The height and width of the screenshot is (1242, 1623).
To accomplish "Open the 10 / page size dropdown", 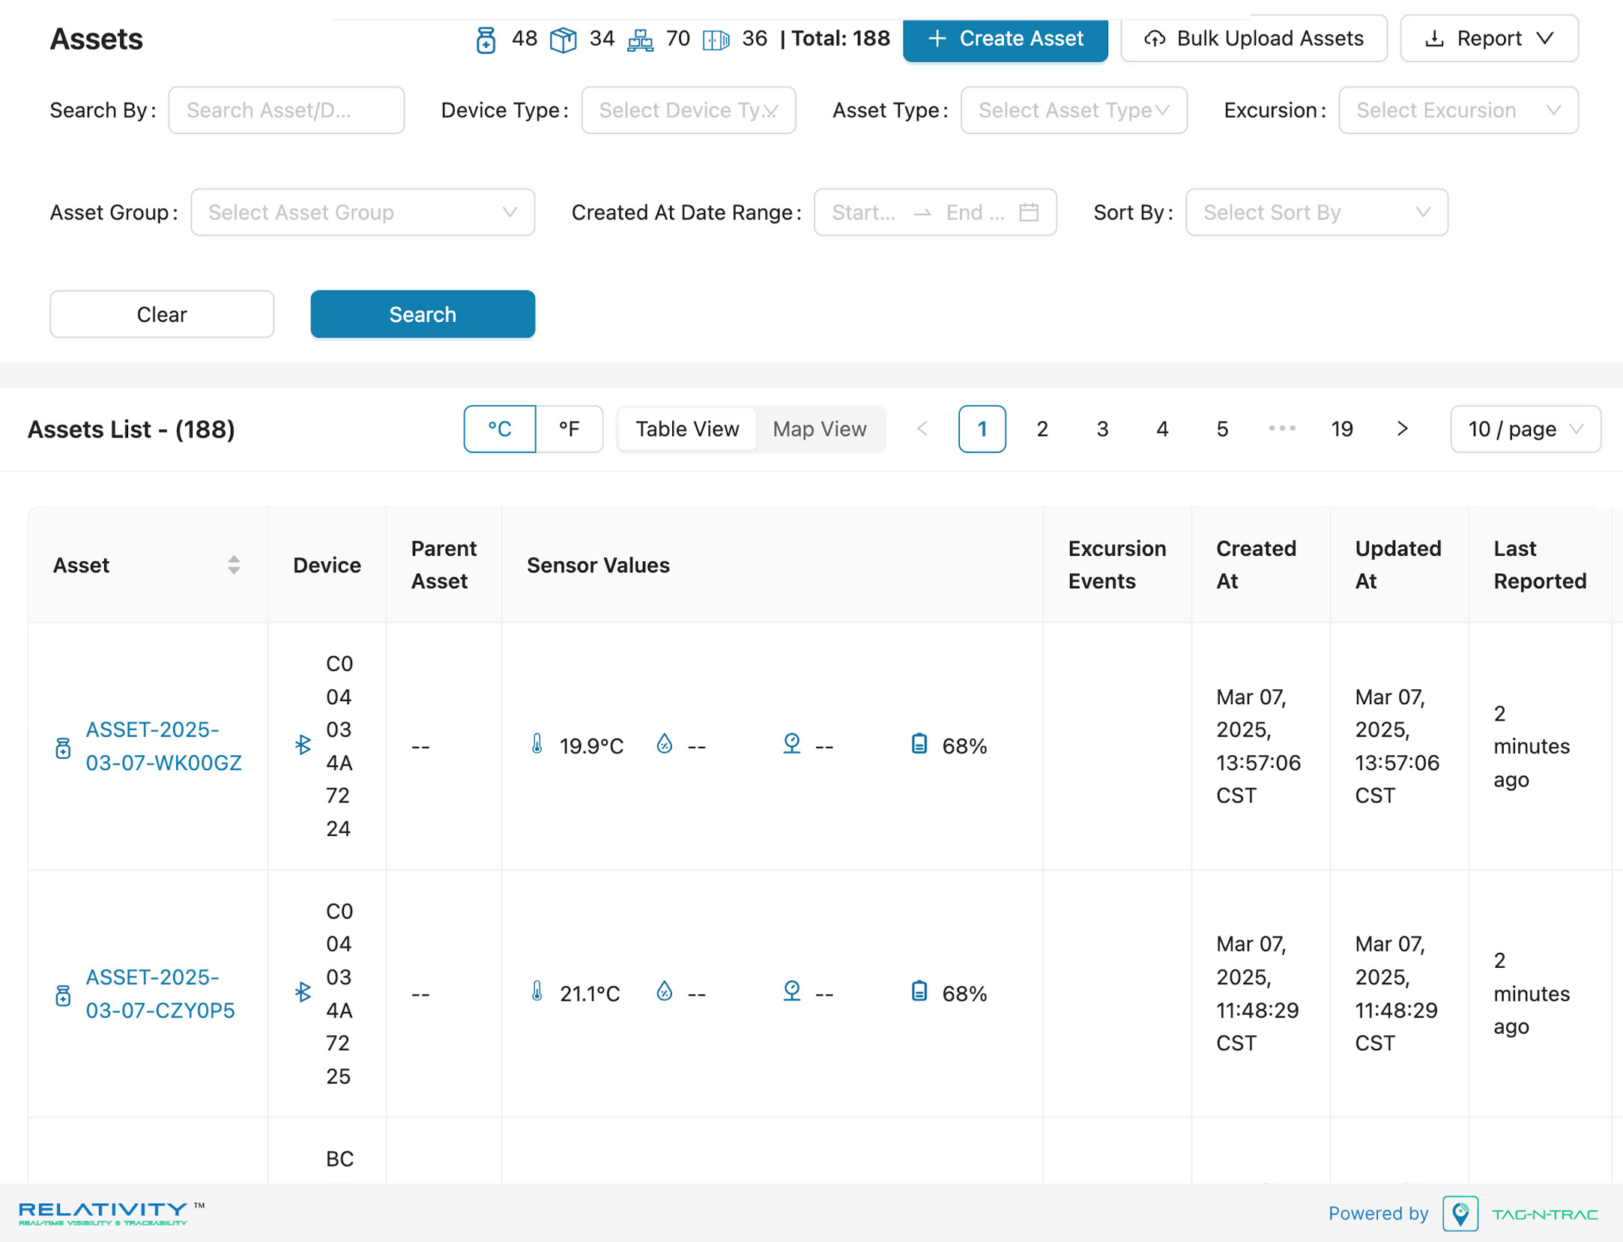I will click(1526, 428).
